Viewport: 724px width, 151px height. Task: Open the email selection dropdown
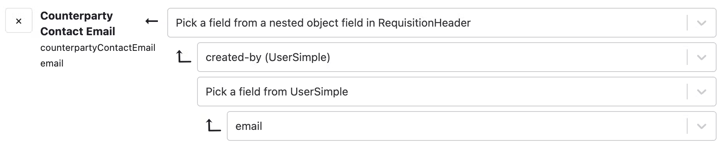472,126
